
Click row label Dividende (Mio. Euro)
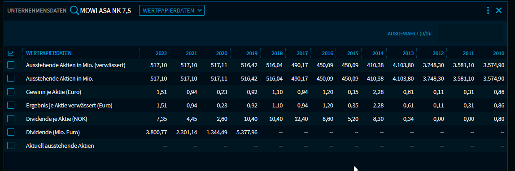pos(53,133)
